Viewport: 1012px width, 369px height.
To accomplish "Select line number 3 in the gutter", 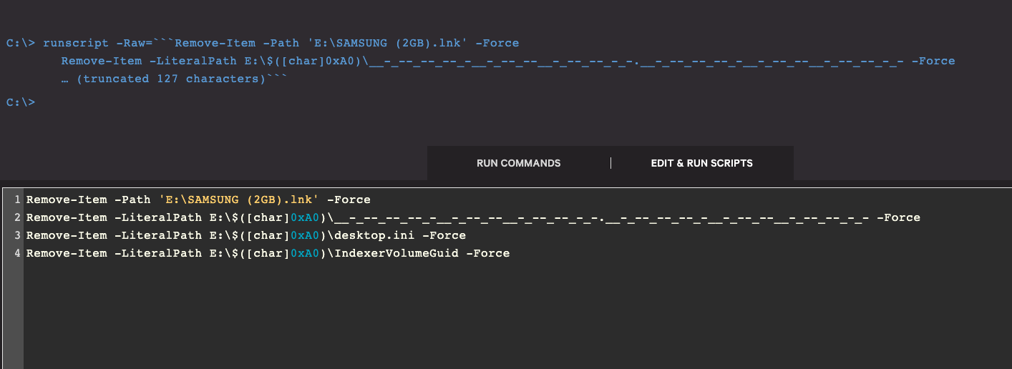I will 16,235.
